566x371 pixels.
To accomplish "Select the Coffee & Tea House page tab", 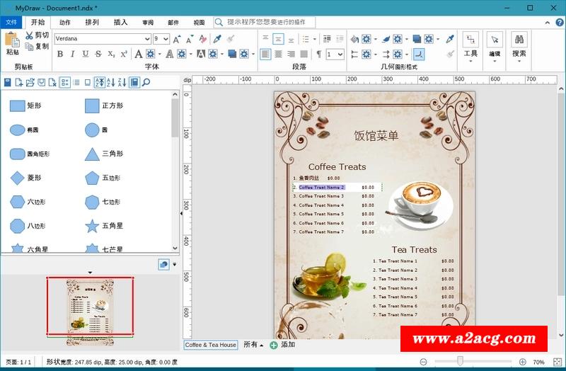I will pyautogui.click(x=211, y=345).
